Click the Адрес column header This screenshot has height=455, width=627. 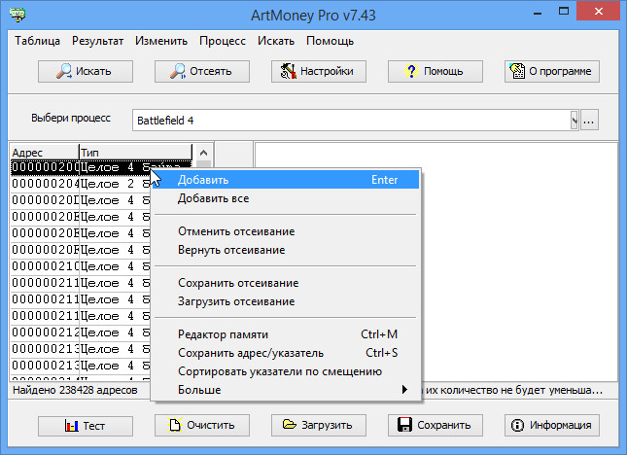44,153
